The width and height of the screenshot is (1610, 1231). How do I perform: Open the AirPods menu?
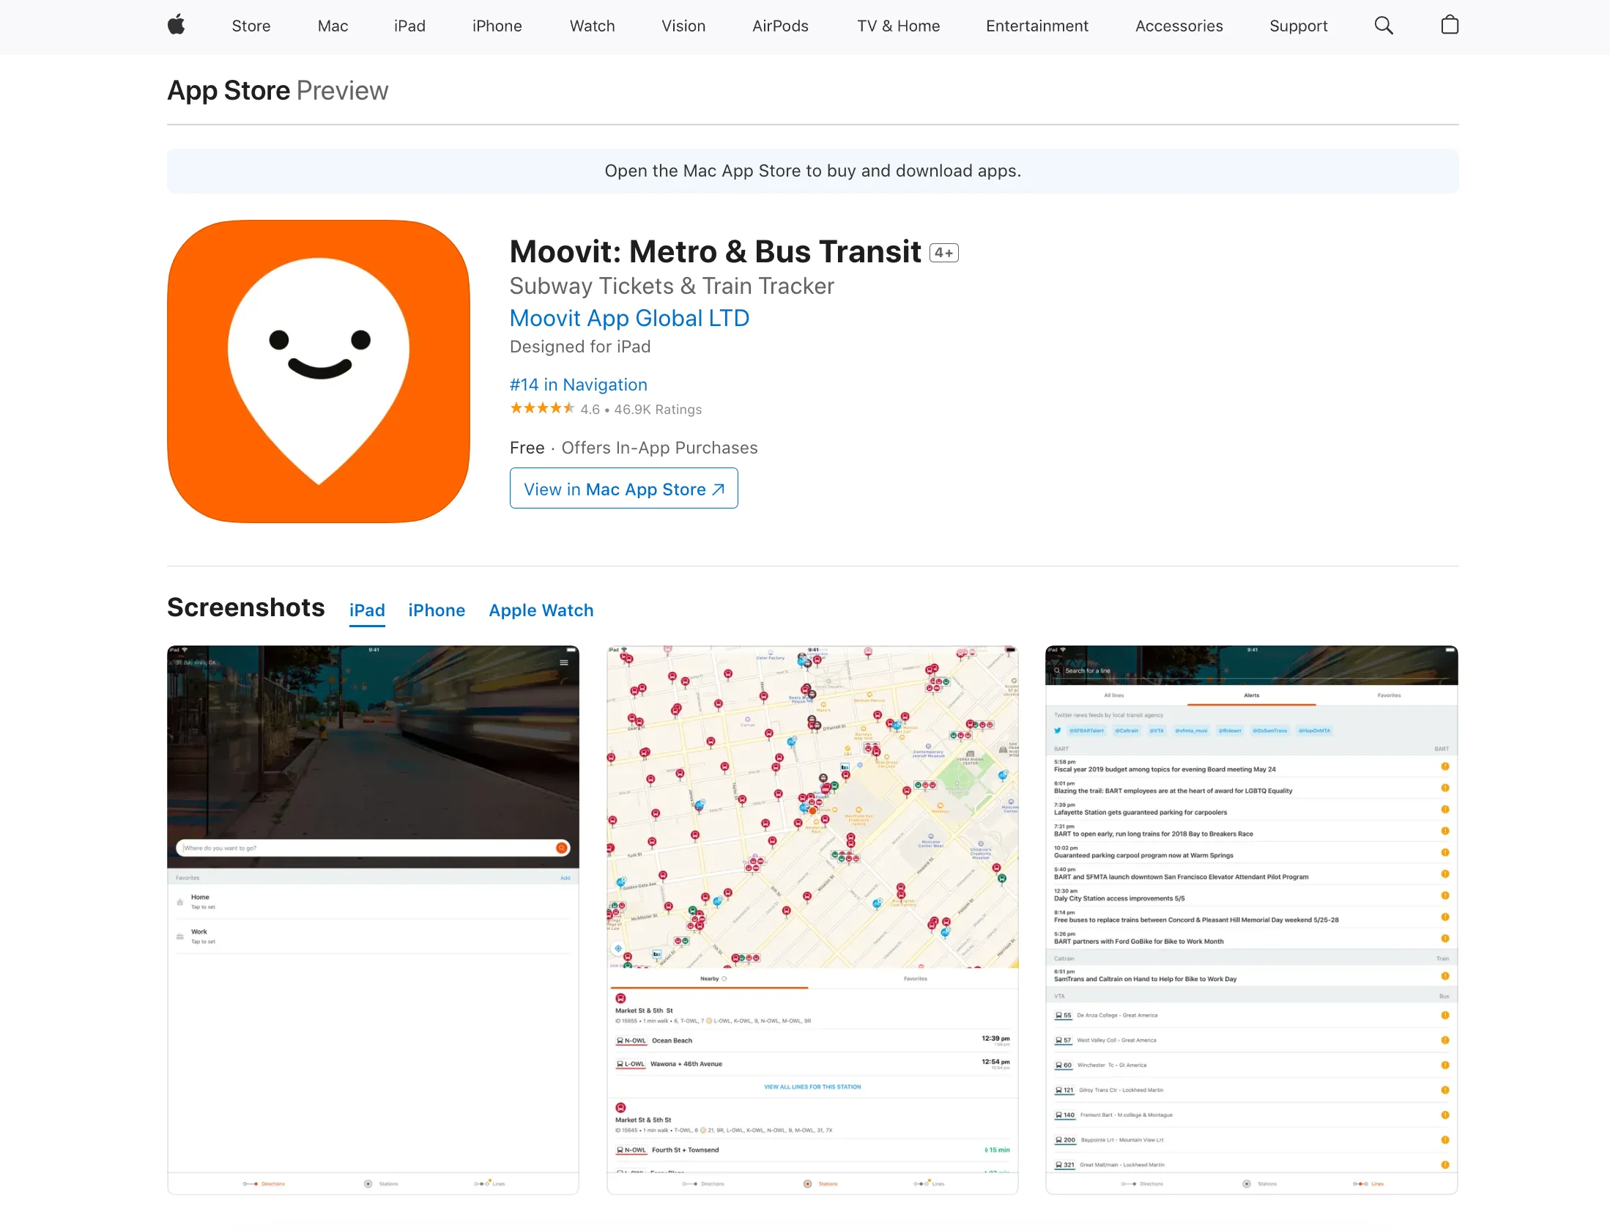tap(780, 26)
